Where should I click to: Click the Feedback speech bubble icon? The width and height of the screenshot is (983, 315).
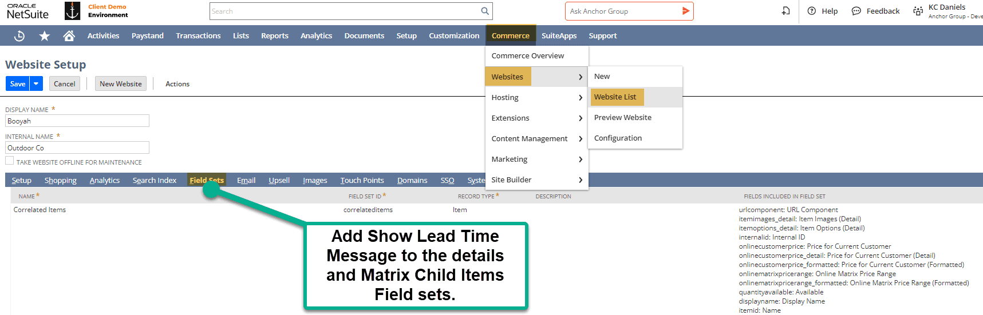(856, 11)
